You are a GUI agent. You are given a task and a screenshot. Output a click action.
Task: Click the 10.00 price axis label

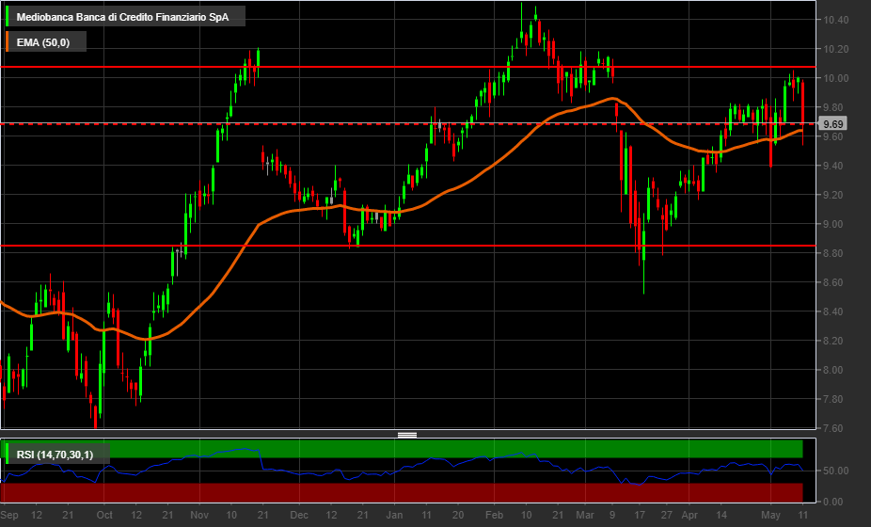[x=835, y=78]
